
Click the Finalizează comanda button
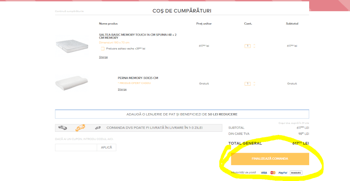pos(270,159)
